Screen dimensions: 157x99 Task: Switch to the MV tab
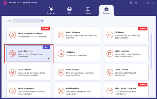tap(69, 10)
